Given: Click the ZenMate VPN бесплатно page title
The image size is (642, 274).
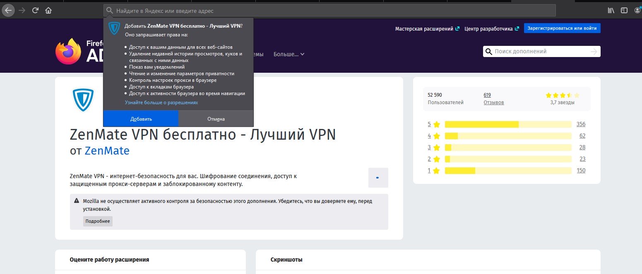Looking at the screenshot, I should point(203,135).
